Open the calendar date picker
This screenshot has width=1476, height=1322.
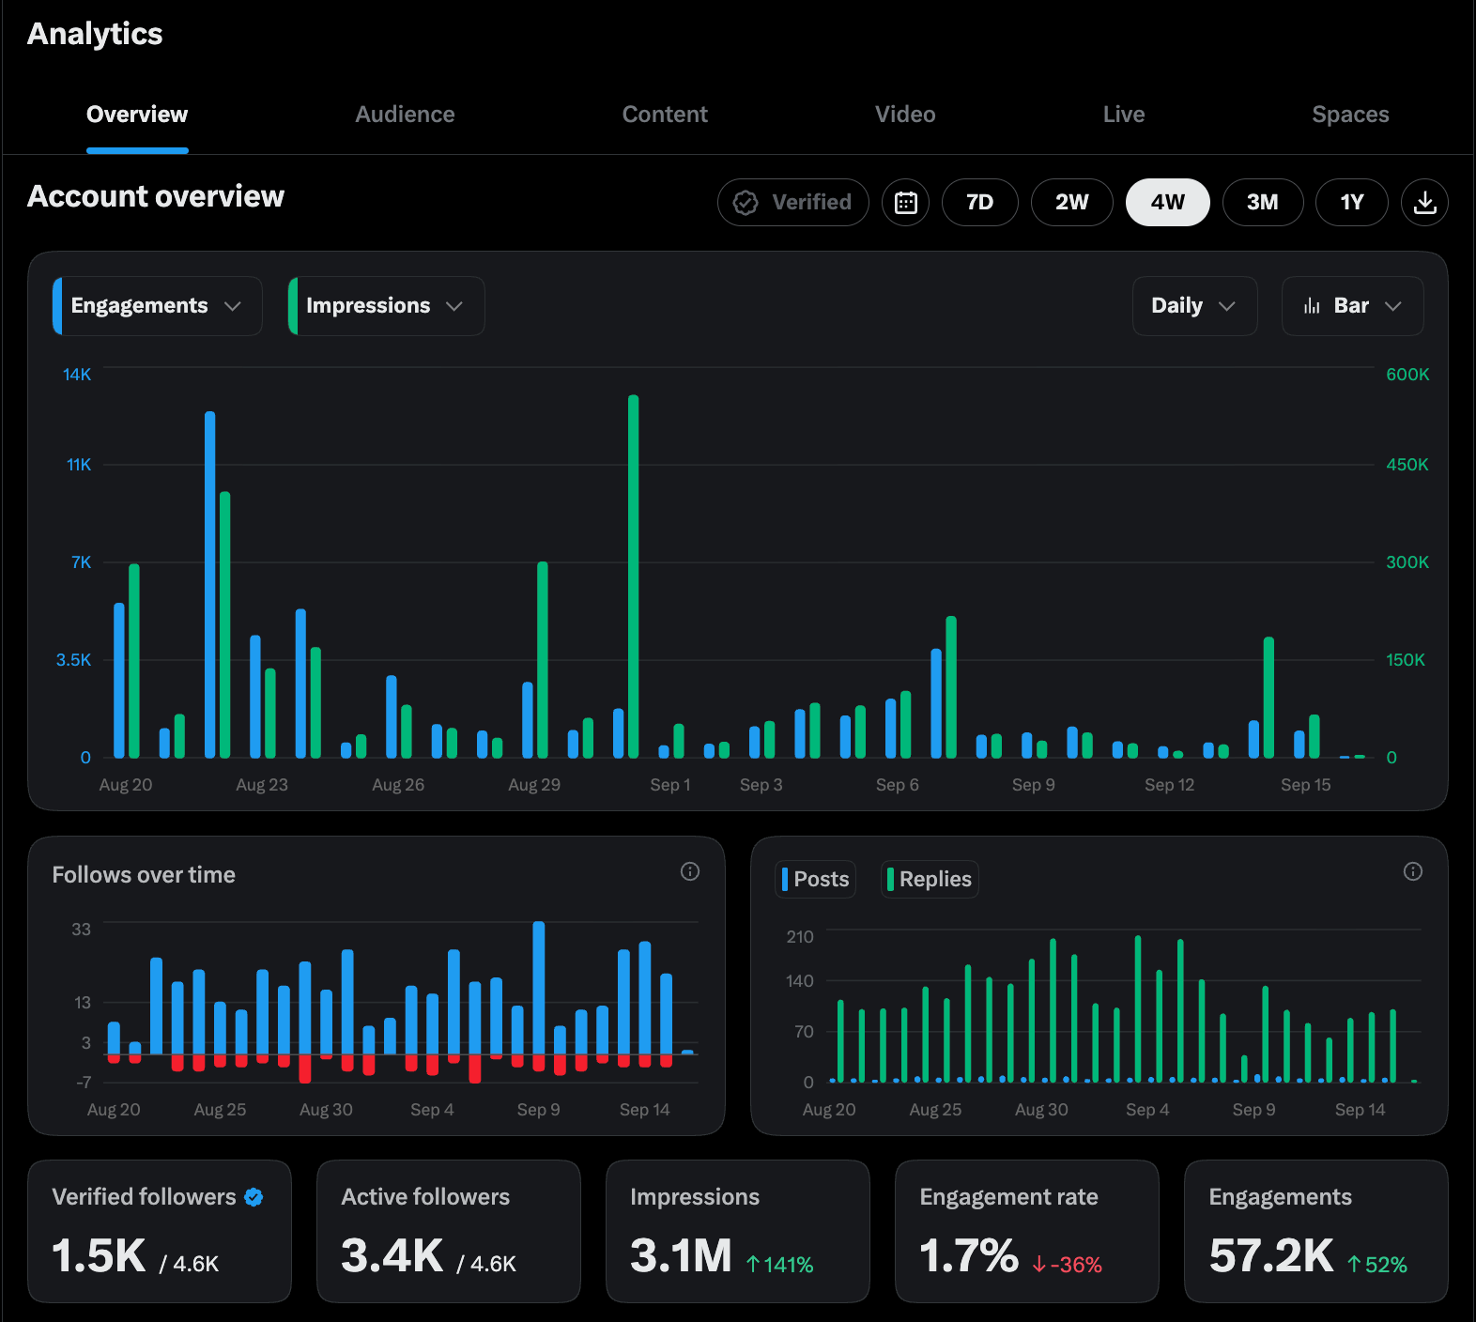(905, 202)
